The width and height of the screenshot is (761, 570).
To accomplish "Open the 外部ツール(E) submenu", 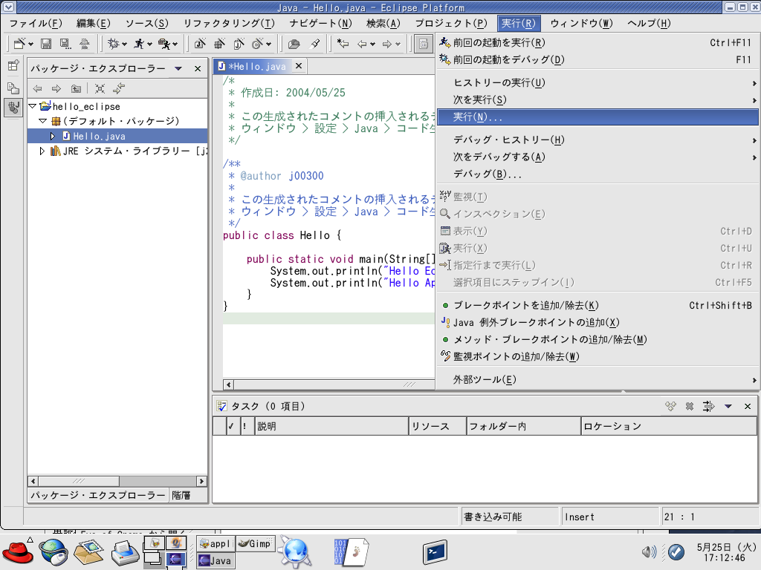I will click(598, 379).
